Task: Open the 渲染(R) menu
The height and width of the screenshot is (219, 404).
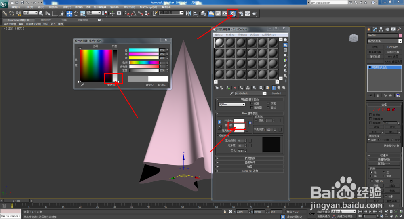Action: (114, 7)
